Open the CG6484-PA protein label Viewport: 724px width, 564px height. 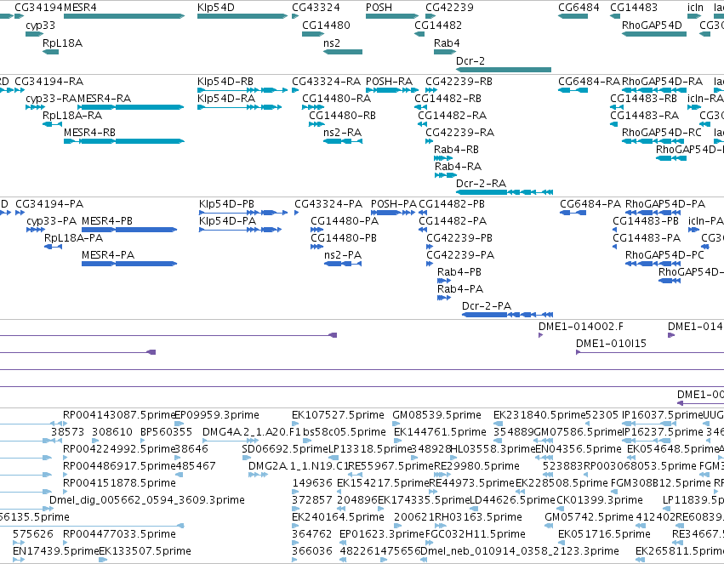(x=590, y=204)
